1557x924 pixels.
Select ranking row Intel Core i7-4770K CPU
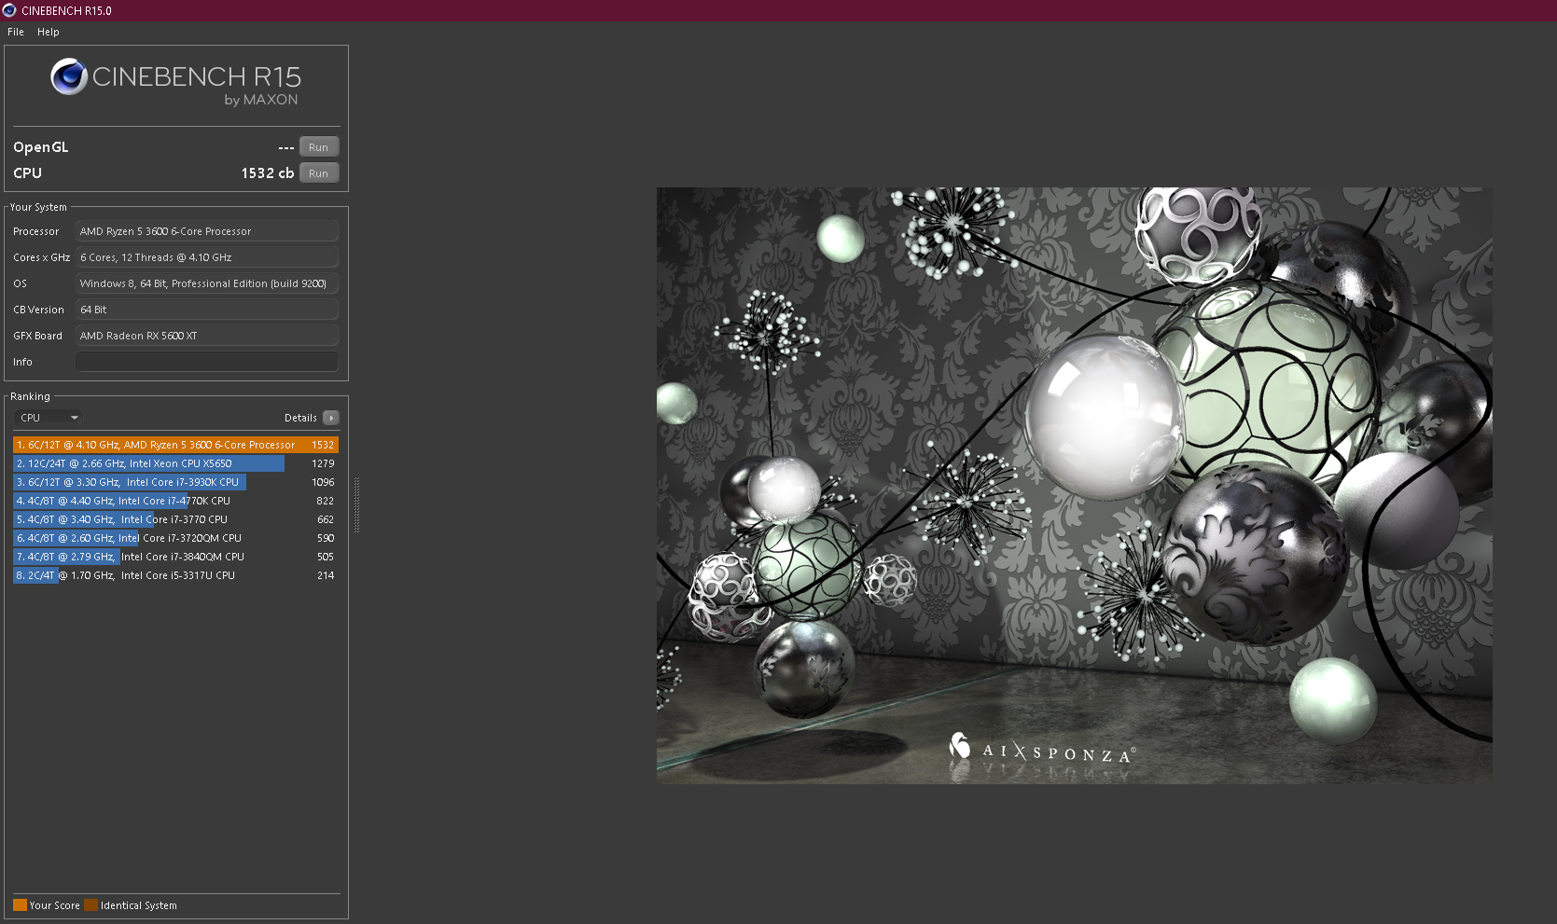[x=175, y=501]
